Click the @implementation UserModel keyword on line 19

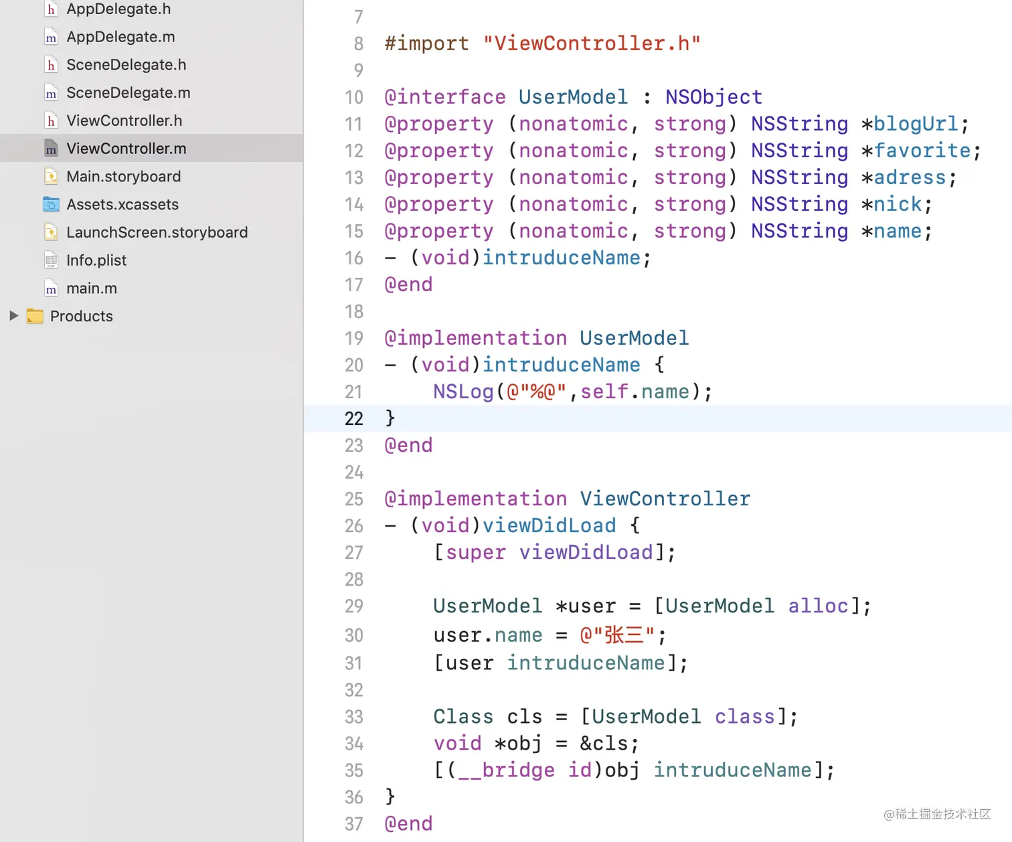[x=476, y=338]
